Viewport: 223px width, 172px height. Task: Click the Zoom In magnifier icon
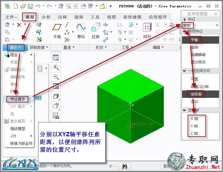pyautogui.click(x=56, y=67)
